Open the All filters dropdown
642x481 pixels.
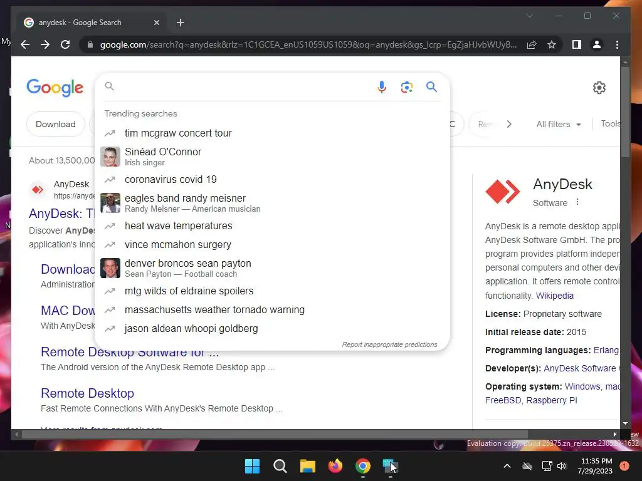(559, 124)
